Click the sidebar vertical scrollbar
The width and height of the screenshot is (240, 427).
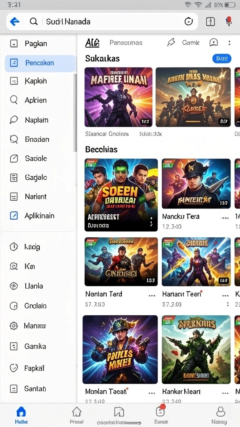(75, 112)
